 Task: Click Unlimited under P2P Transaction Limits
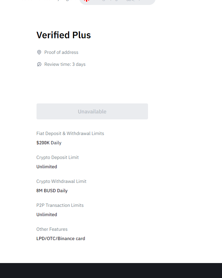pyautogui.click(x=47, y=214)
